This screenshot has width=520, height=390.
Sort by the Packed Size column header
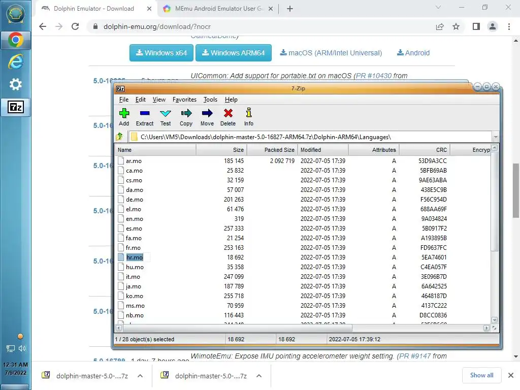(272, 150)
